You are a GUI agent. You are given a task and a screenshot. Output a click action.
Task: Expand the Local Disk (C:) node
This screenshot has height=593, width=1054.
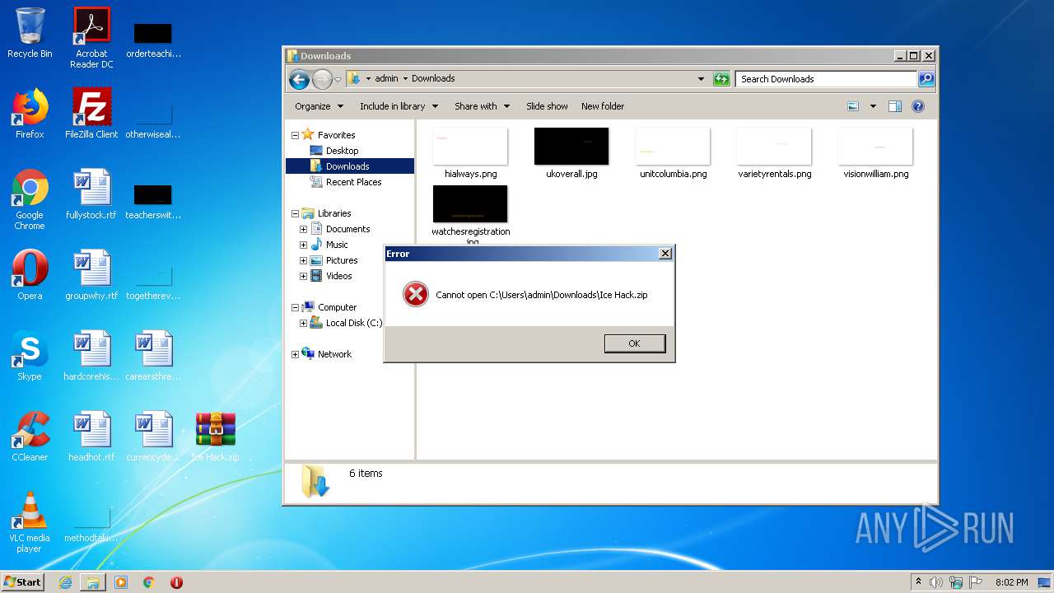(x=303, y=323)
